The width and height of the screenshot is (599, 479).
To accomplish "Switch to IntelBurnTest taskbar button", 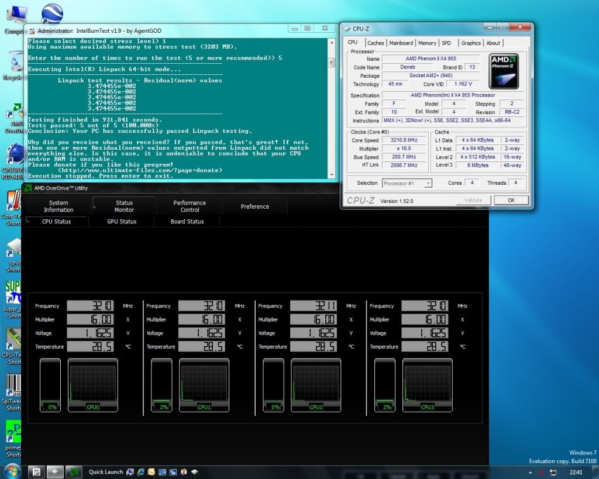I will click(36, 472).
